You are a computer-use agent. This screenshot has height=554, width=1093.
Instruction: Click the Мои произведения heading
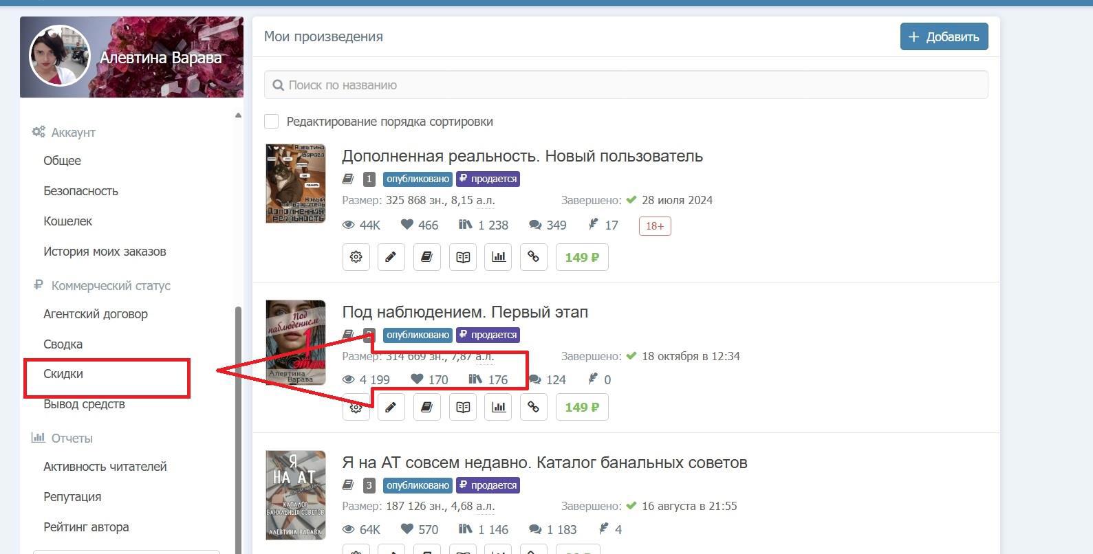(x=323, y=36)
